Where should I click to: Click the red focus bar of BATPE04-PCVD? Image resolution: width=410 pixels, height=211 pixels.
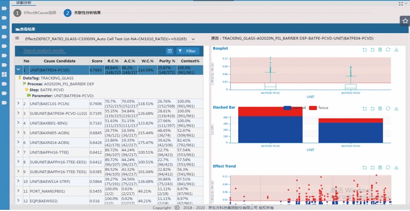tap(270, 112)
